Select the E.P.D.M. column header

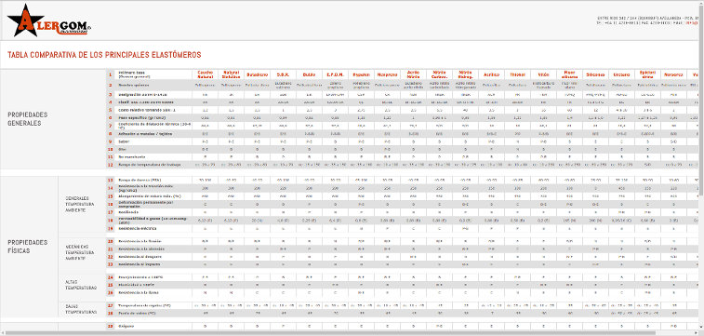(x=335, y=74)
